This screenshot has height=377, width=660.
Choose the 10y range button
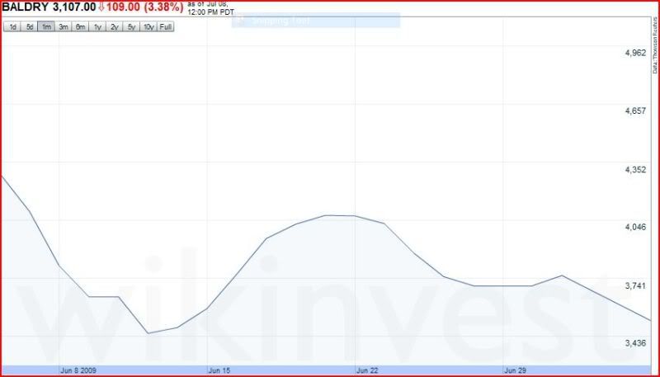[x=148, y=27]
